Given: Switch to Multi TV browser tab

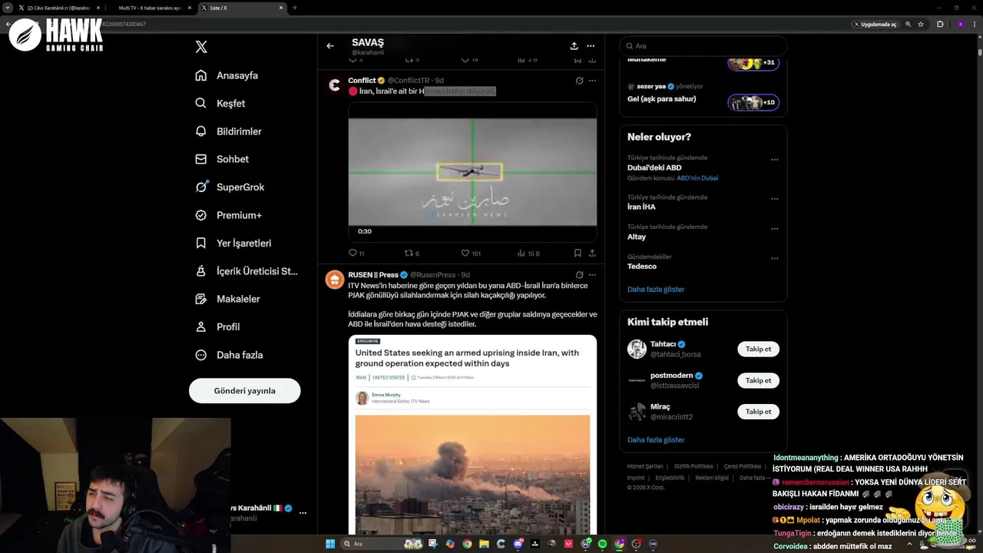Looking at the screenshot, I should 154,8.
